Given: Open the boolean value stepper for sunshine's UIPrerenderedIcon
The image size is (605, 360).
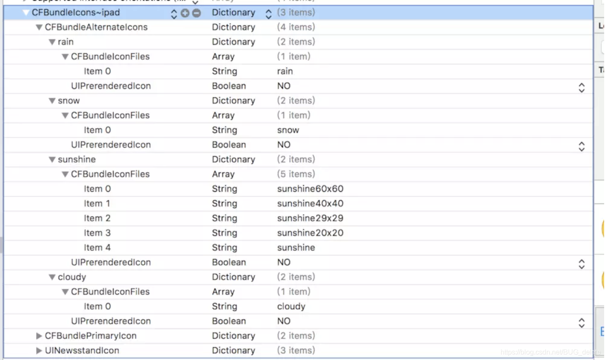Looking at the screenshot, I should pos(581,263).
